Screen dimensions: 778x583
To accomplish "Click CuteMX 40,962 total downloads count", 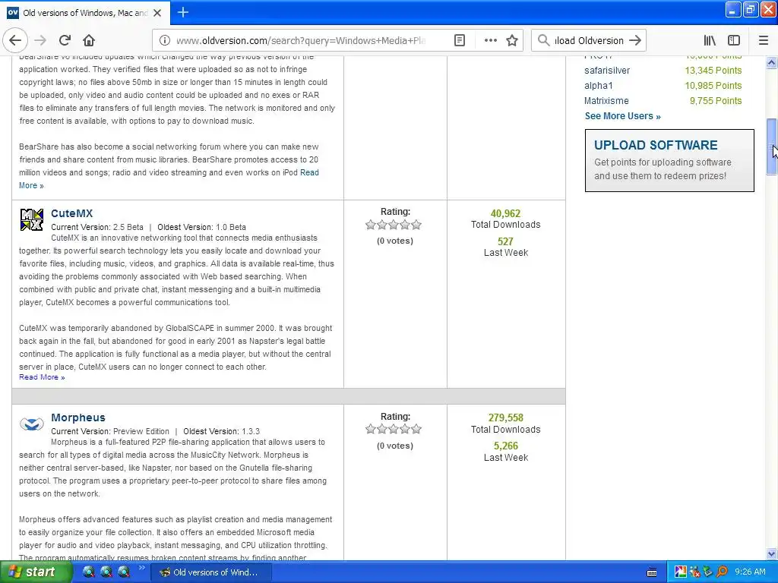I will tap(505, 213).
